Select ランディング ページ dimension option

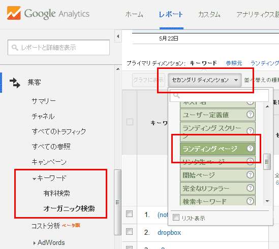pyautogui.click(x=218, y=149)
